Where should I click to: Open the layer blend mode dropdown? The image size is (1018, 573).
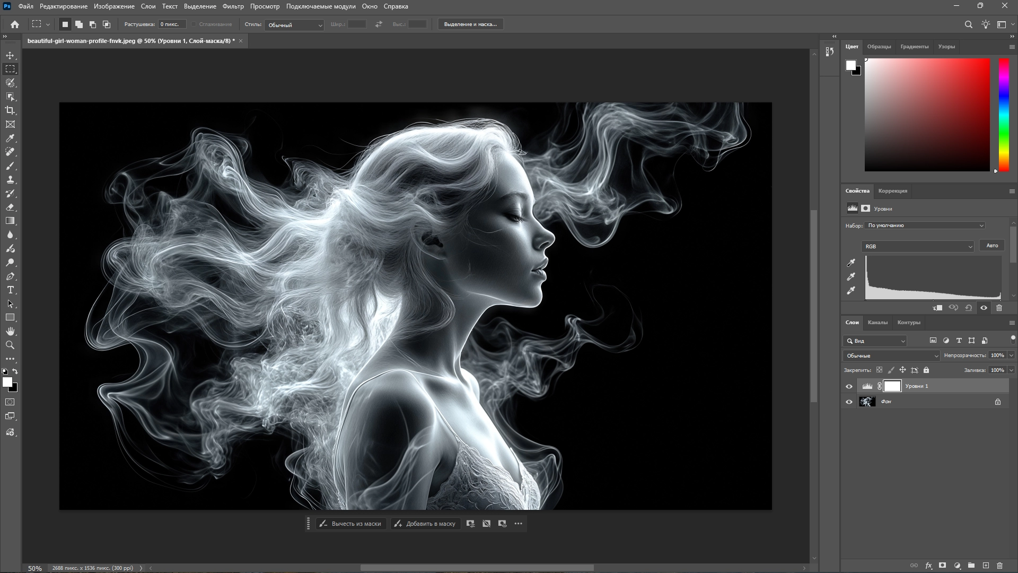point(891,355)
